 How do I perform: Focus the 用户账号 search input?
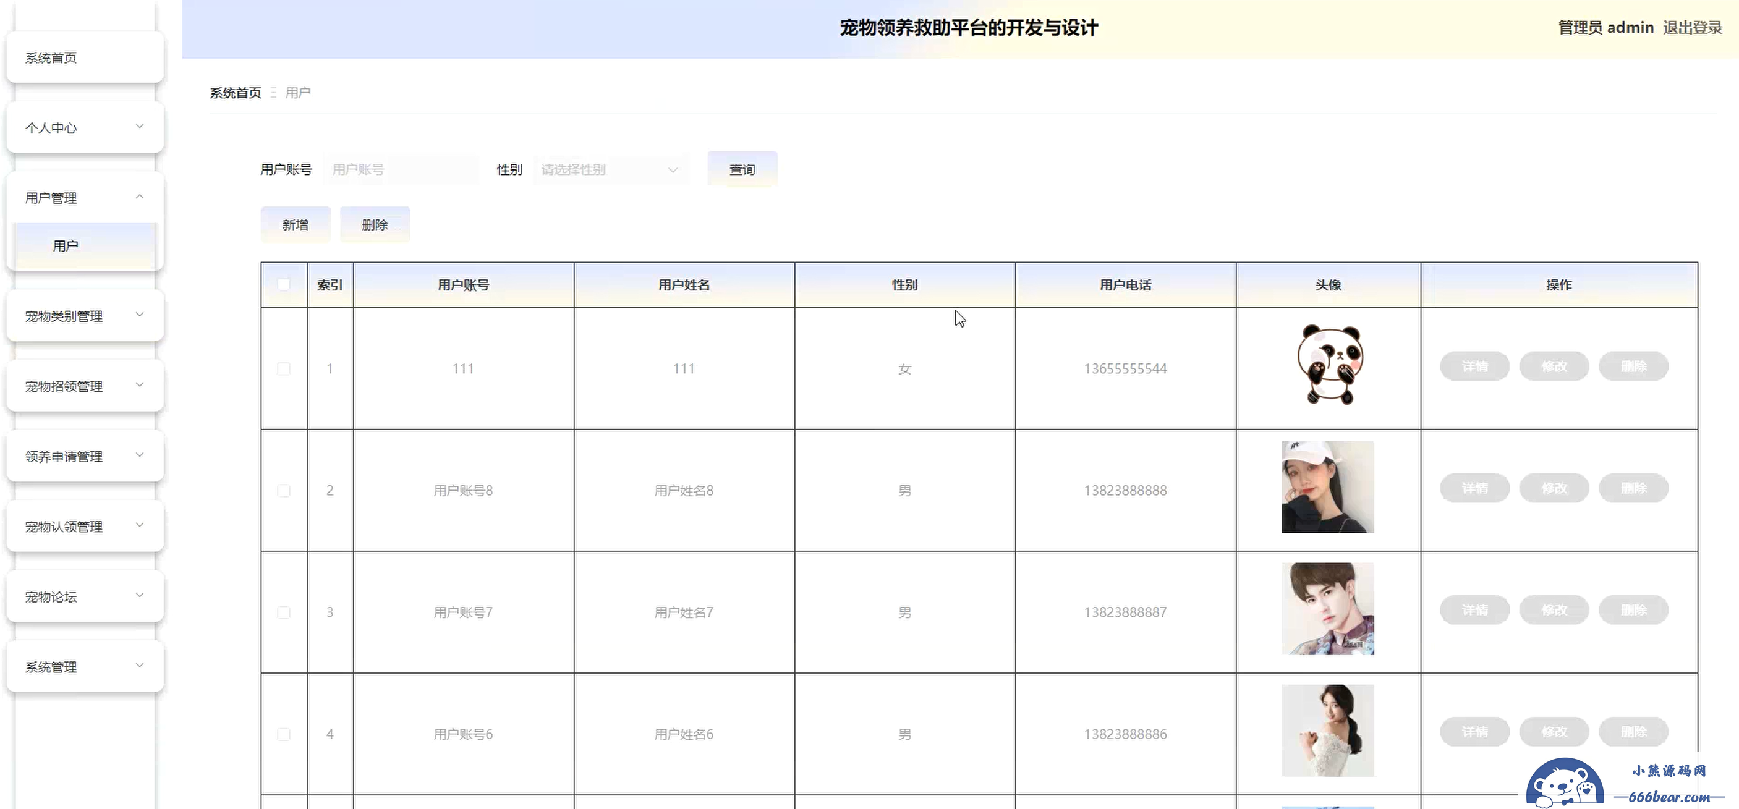[401, 169]
